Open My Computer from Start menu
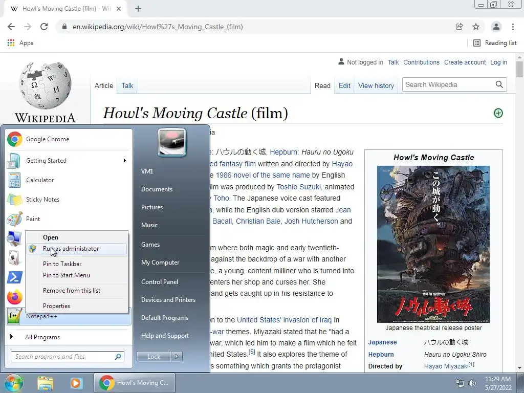Image resolution: width=524 pixels, height=393 pixels. click(160, 263)
